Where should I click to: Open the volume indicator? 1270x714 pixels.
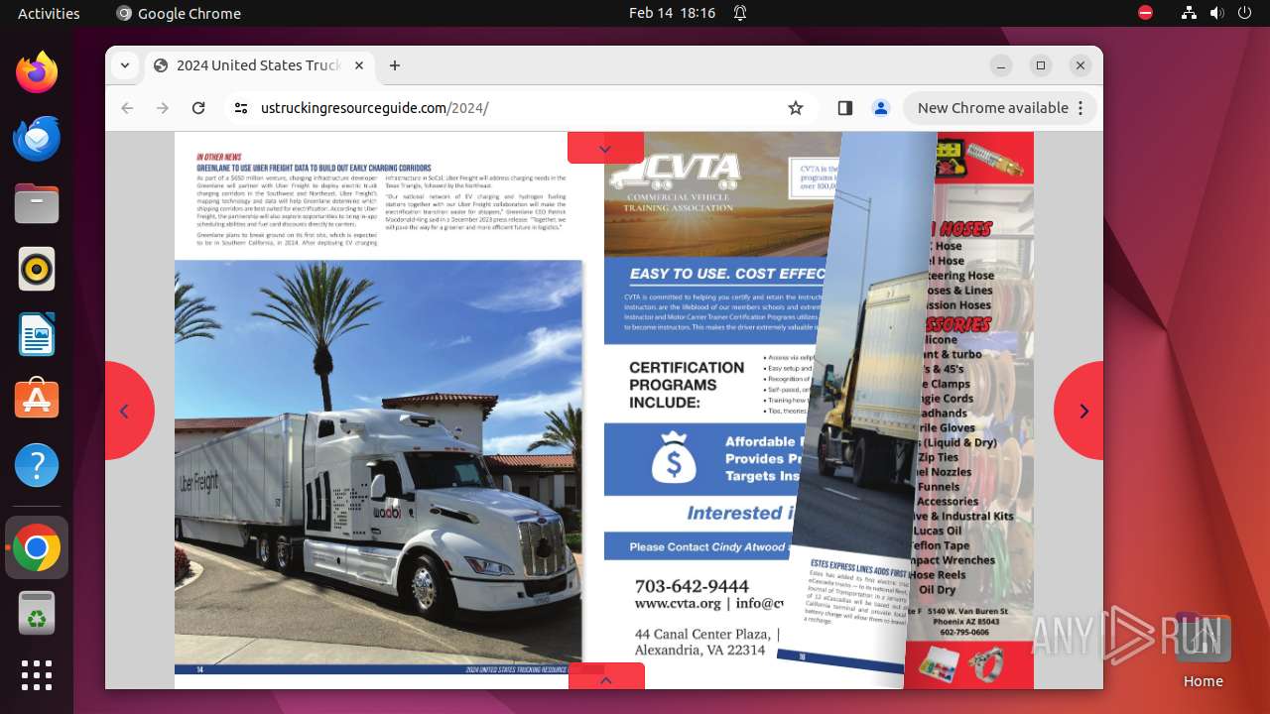(1217, 13)
